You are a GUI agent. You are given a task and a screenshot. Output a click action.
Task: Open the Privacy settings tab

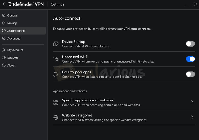(x=23, y=23)
